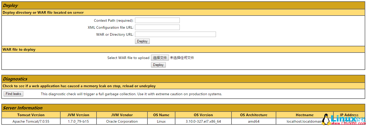This screenshot has width=367, height=126.
Task: Select the Oracle Corporation vendor cell
Action: click(122, 121)
